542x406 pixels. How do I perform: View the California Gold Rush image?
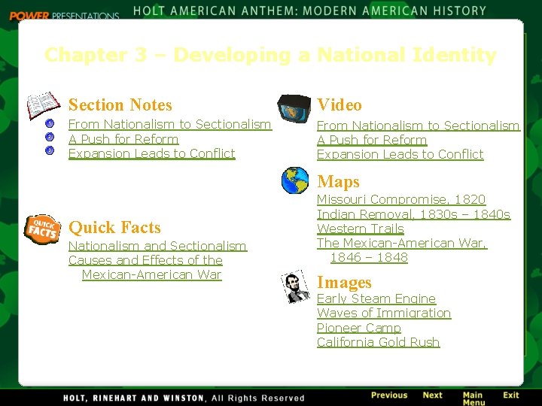[379, 342]
